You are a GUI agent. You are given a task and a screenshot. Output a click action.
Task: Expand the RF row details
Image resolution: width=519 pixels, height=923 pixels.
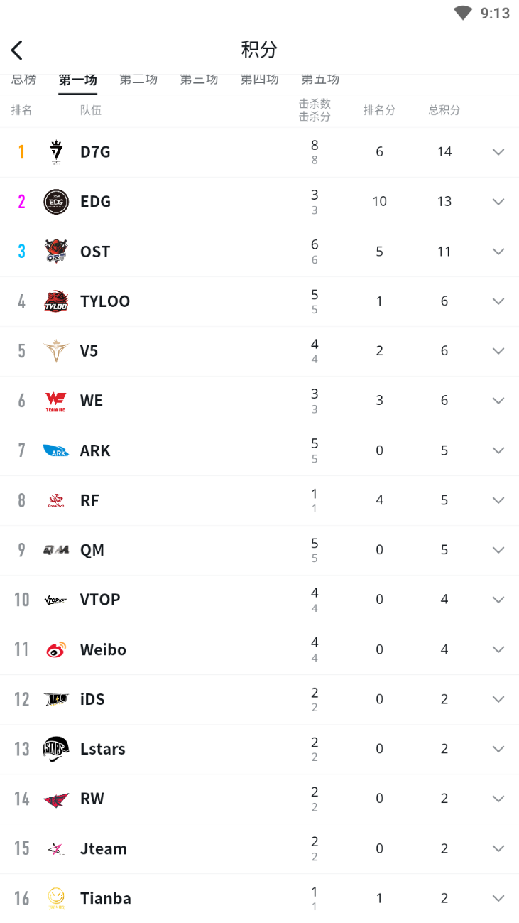(x=498, y=500)
